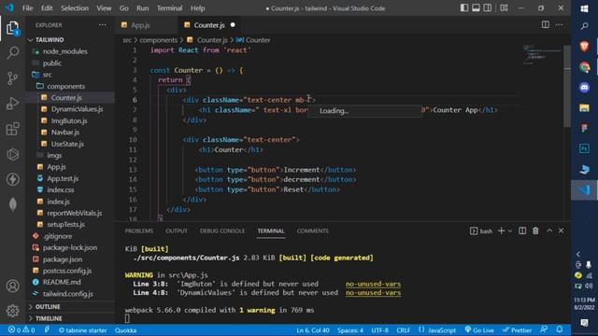
Task: Open tailwind.config.js file
Action: pyautogui.click(x=68, y=294)
